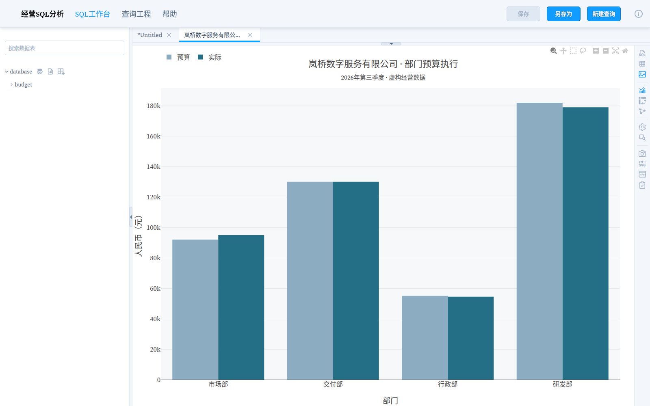Switch to the table result view icon
The image size is (650, 406).
click(x=642, y=64)
